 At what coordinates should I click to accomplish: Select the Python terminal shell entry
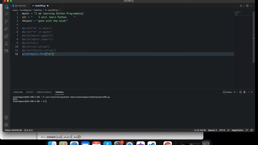227,92
